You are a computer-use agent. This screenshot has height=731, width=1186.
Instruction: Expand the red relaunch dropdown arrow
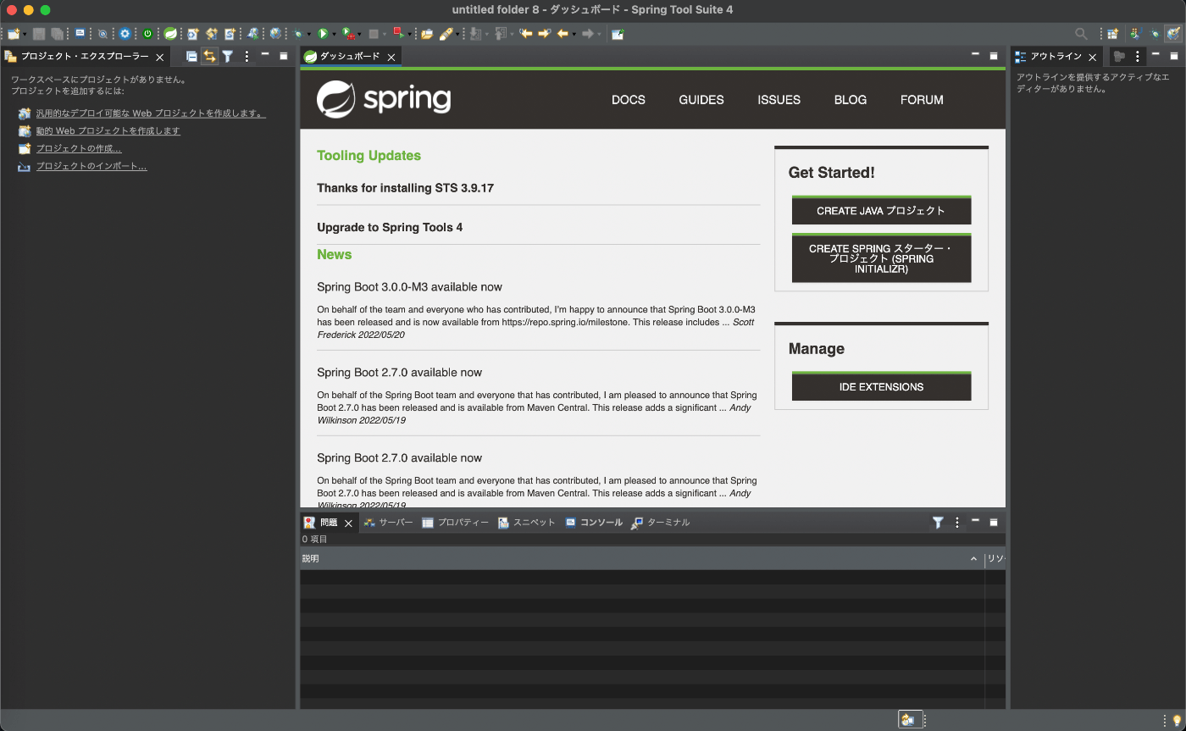pos(409,34)
